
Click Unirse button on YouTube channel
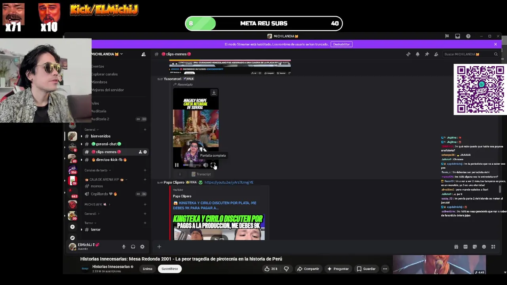pos(147,269)
